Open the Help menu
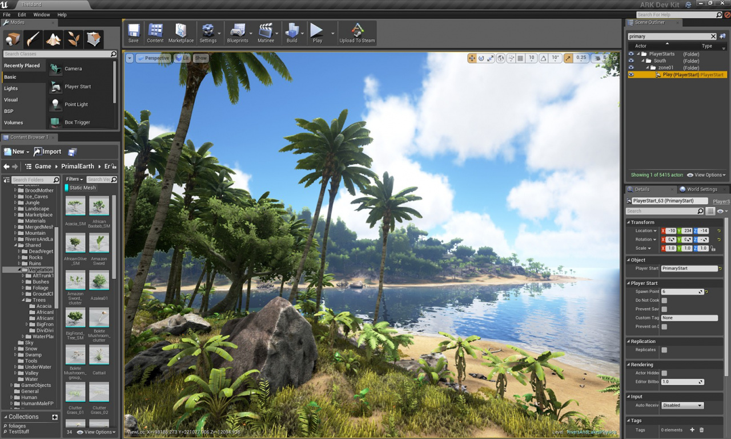731x439 pixels. click(62, 15)
